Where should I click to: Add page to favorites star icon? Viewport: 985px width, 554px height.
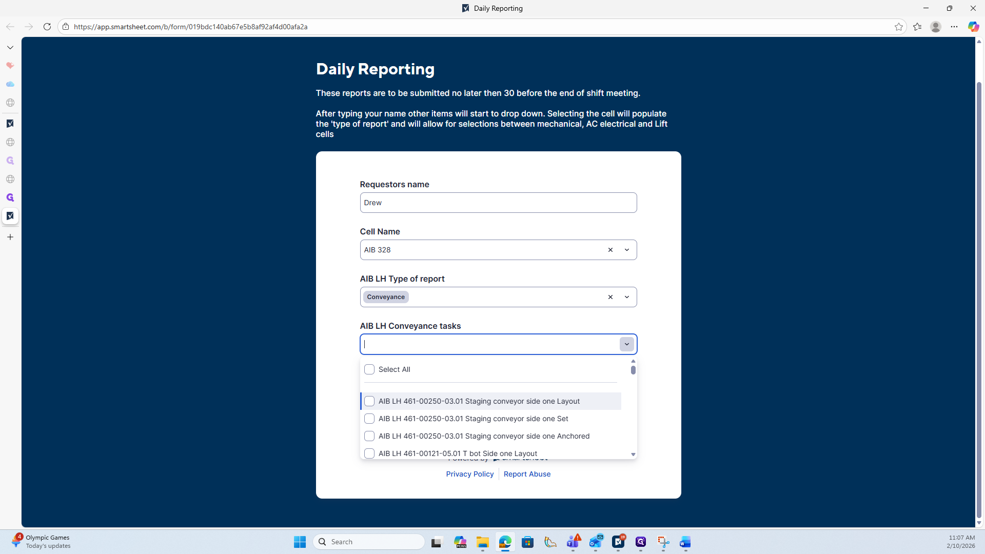click(898, 27)
